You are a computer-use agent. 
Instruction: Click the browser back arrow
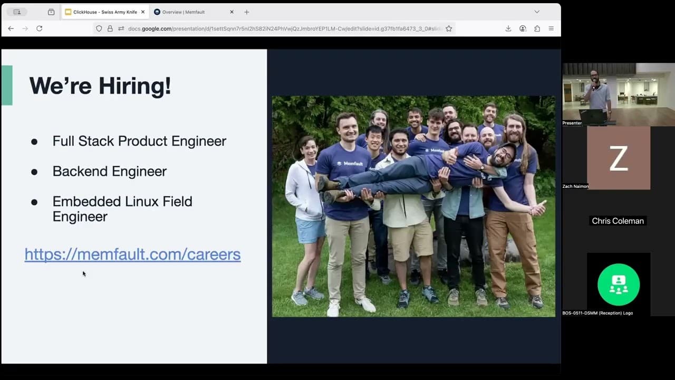pos(11,28)
